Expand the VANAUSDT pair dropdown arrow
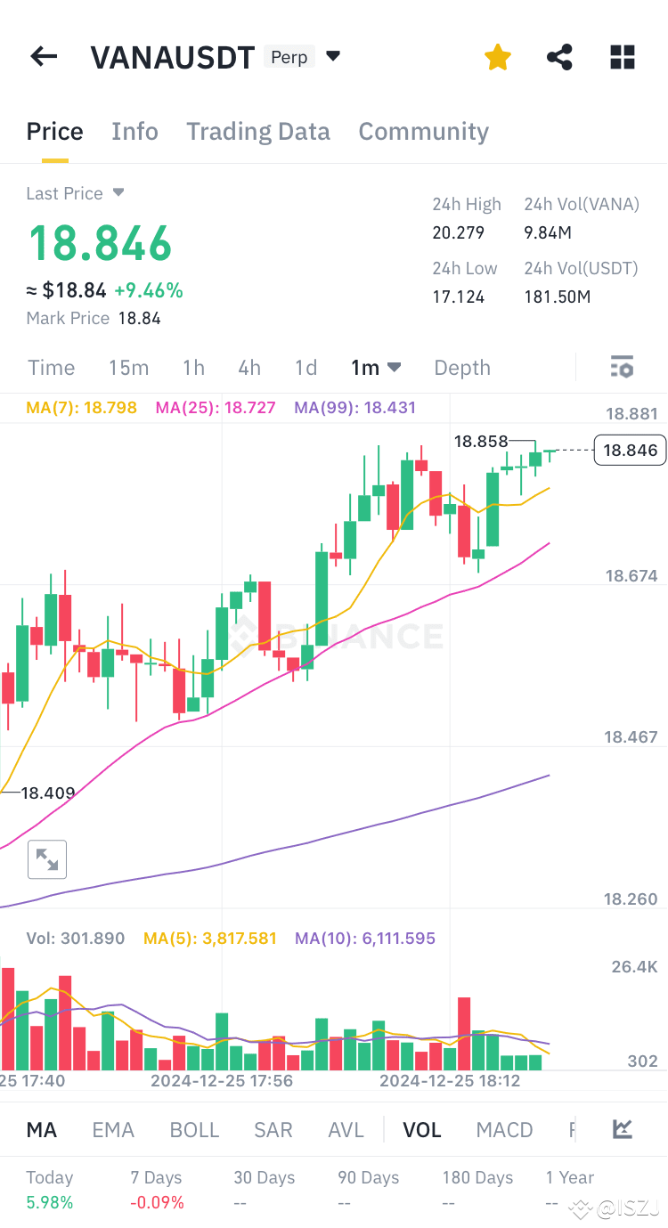Image resolution: width=668 pixels, height=1228 pixels. (x=333, y=56)
